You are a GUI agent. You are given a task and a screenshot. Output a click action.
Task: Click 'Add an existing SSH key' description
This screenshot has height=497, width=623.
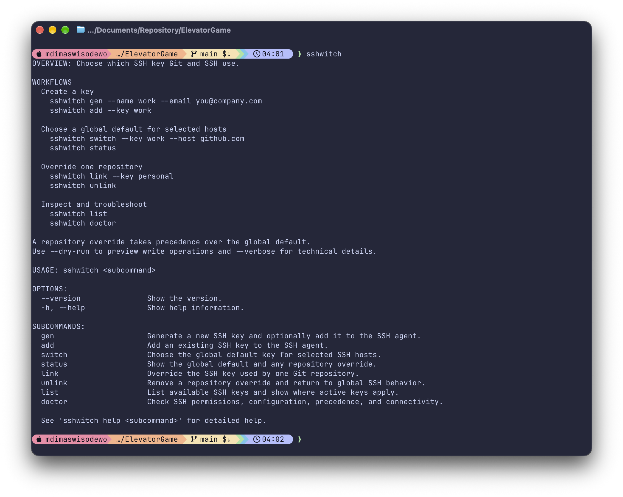(x=238, y=345)
